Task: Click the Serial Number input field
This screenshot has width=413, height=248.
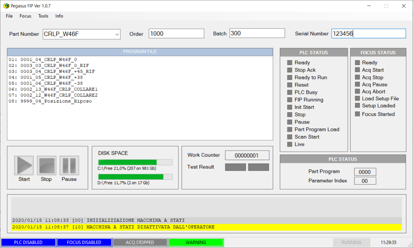Action: point(368,34)
